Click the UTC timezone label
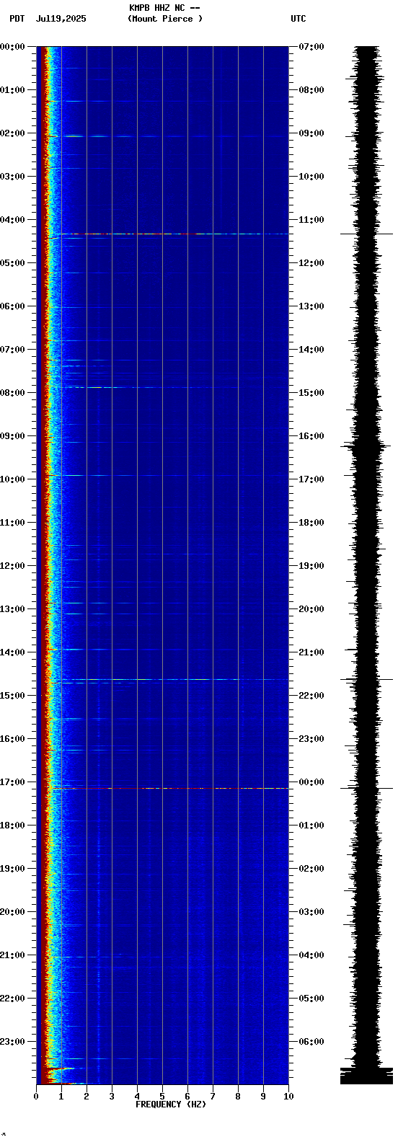The height and width of the screenshot is (1142, 398). point(298,19)
